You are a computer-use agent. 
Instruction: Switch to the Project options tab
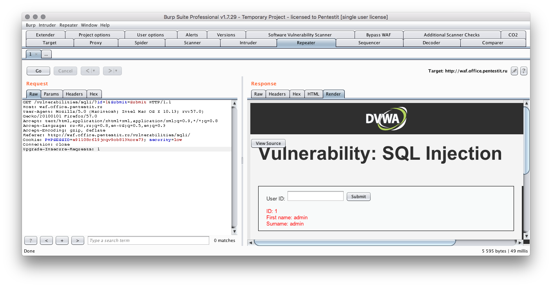click(94, 35)
